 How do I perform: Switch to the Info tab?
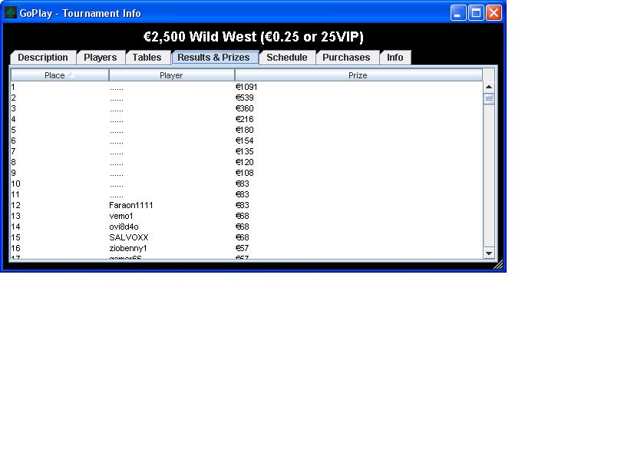tap(395, 58)
